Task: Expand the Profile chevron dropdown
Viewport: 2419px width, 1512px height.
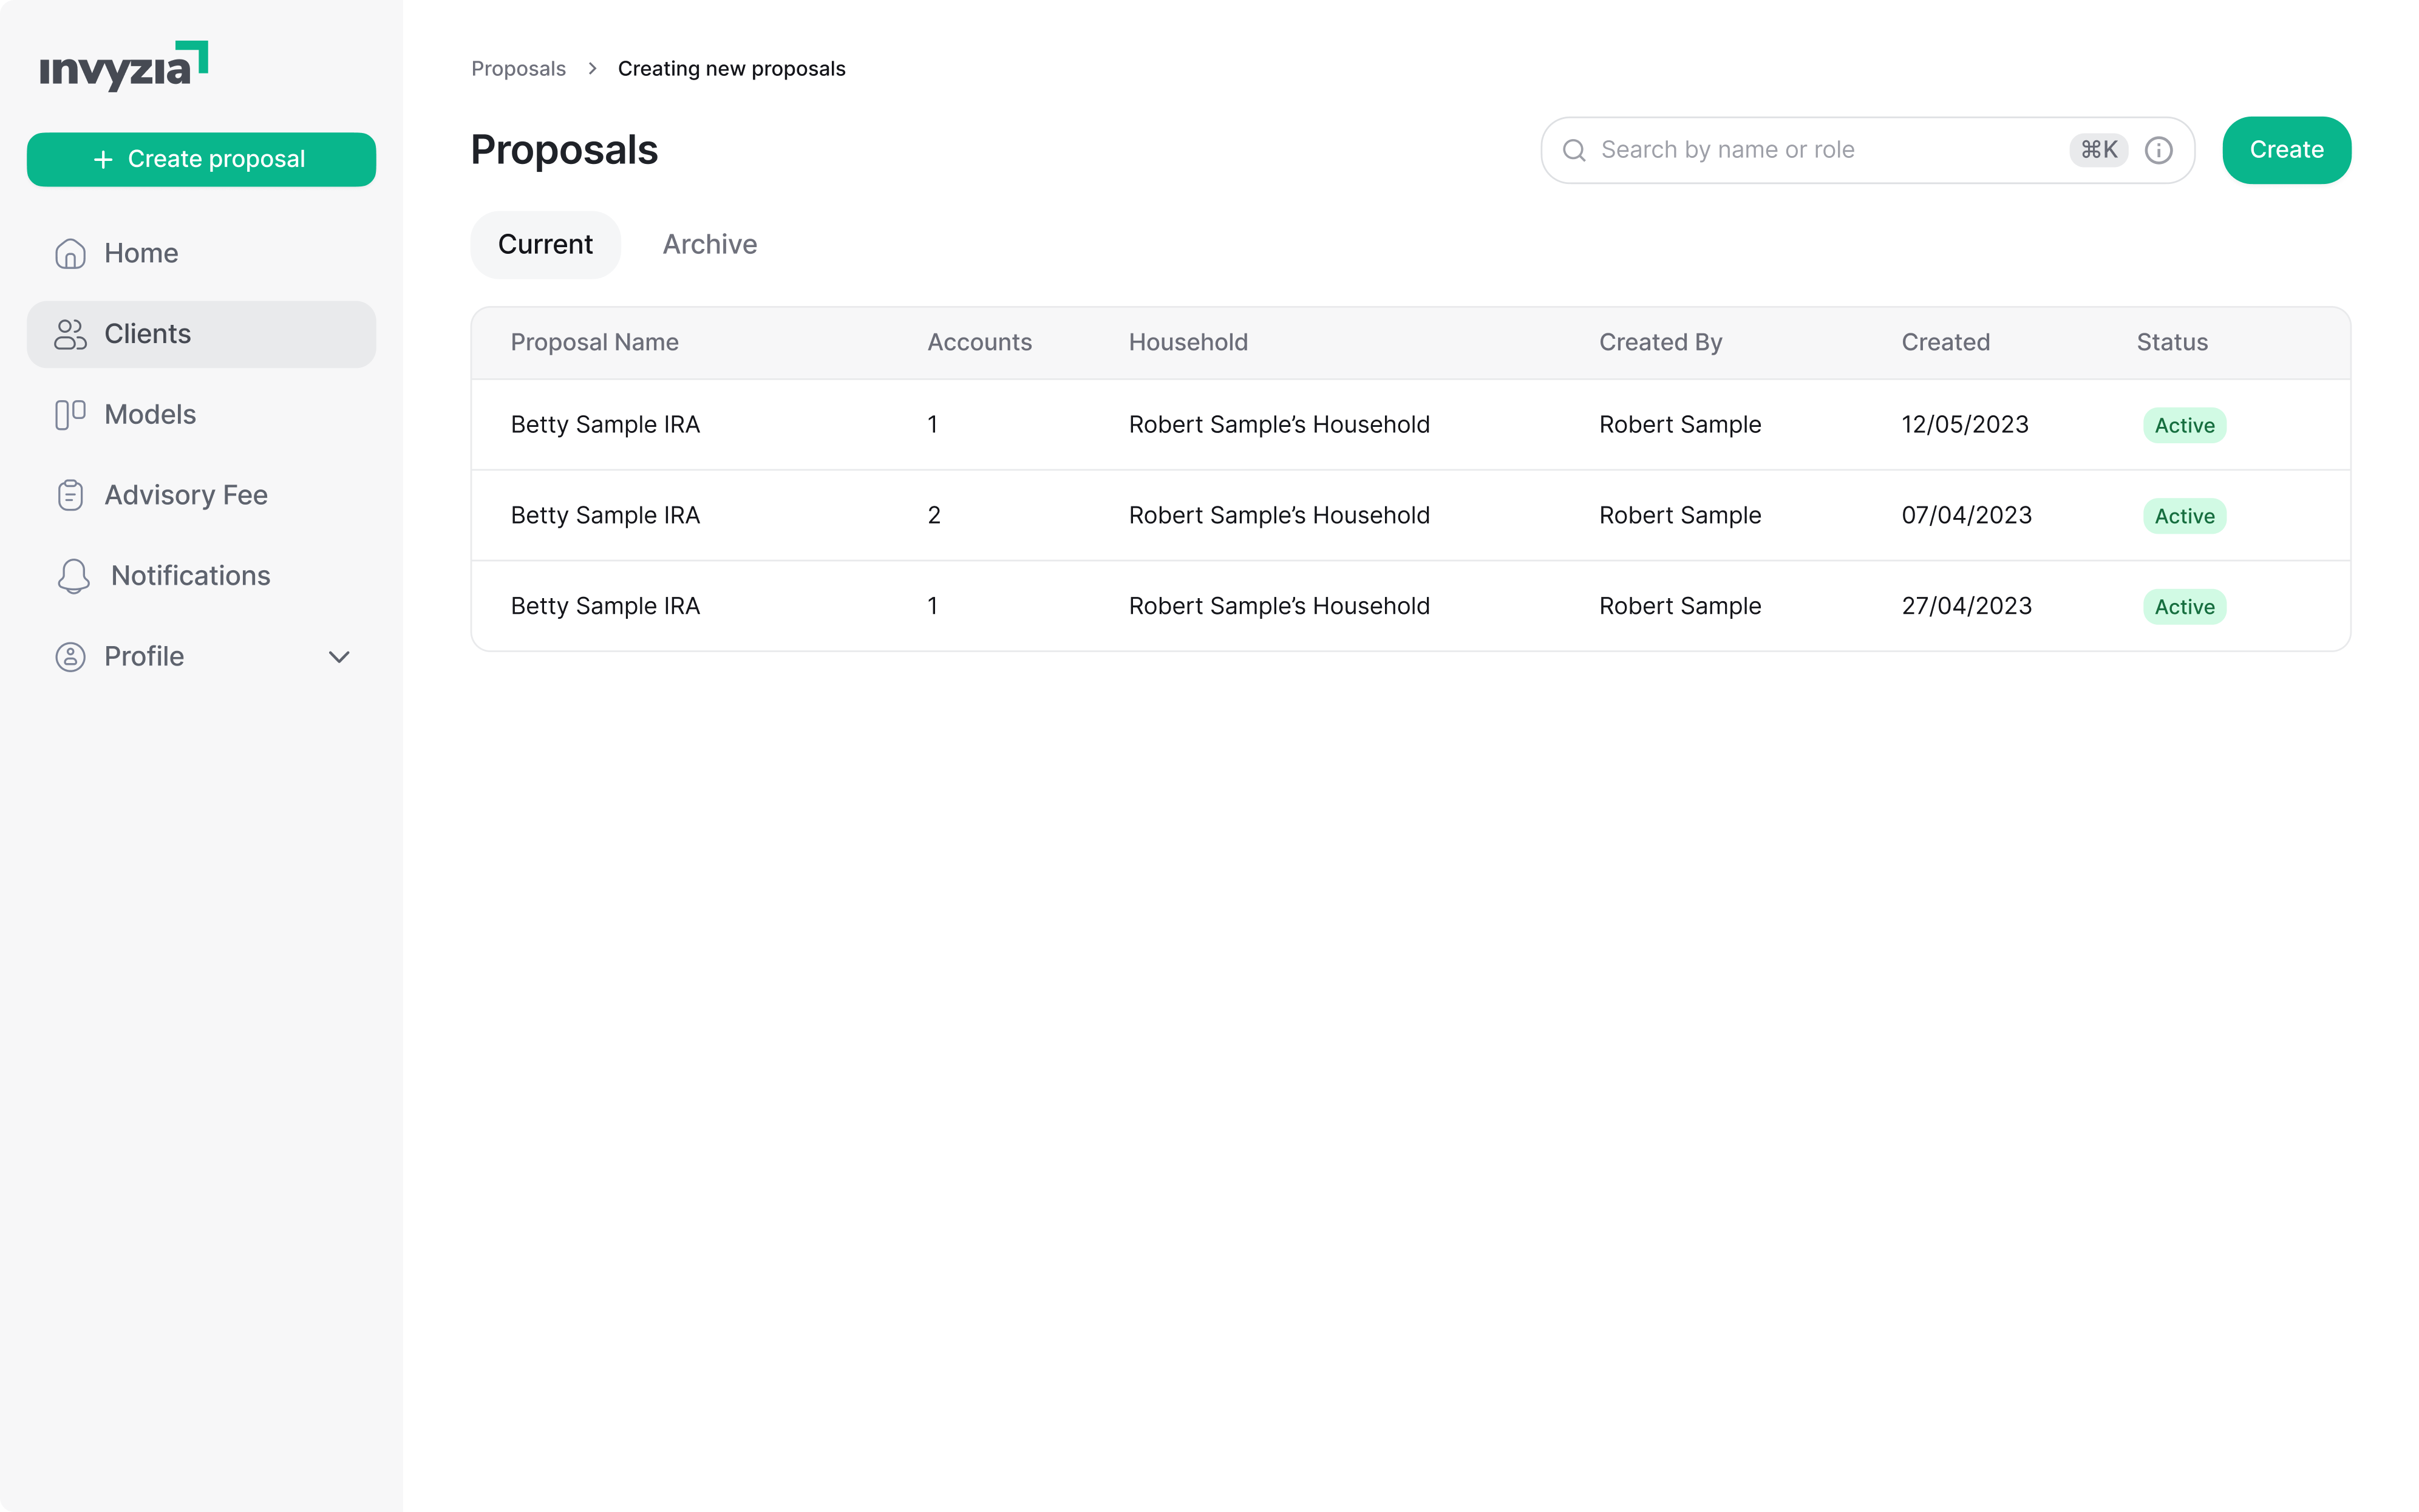Action: pyautogui.click(x=339, y=657)
